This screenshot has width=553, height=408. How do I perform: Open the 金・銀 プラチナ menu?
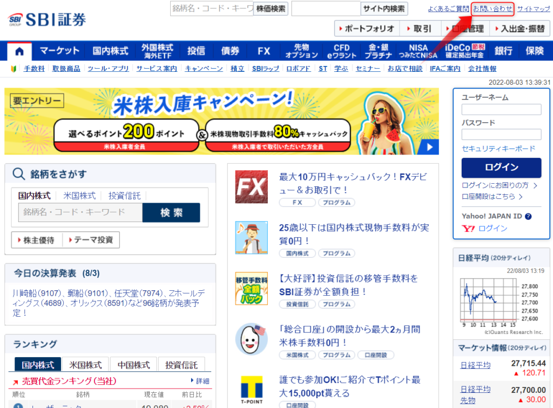(x=379, y=51)
